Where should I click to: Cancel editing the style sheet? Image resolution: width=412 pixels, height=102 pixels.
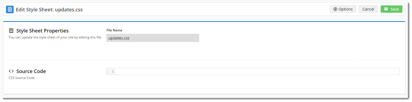pos(368,9)
